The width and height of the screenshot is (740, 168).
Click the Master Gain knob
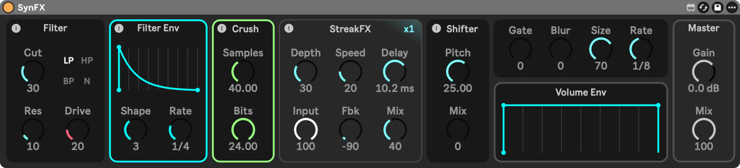click(x=704, y=72)
